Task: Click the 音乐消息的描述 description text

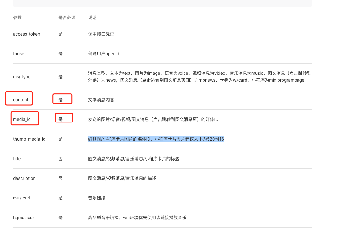Action: tap(122, 178)
